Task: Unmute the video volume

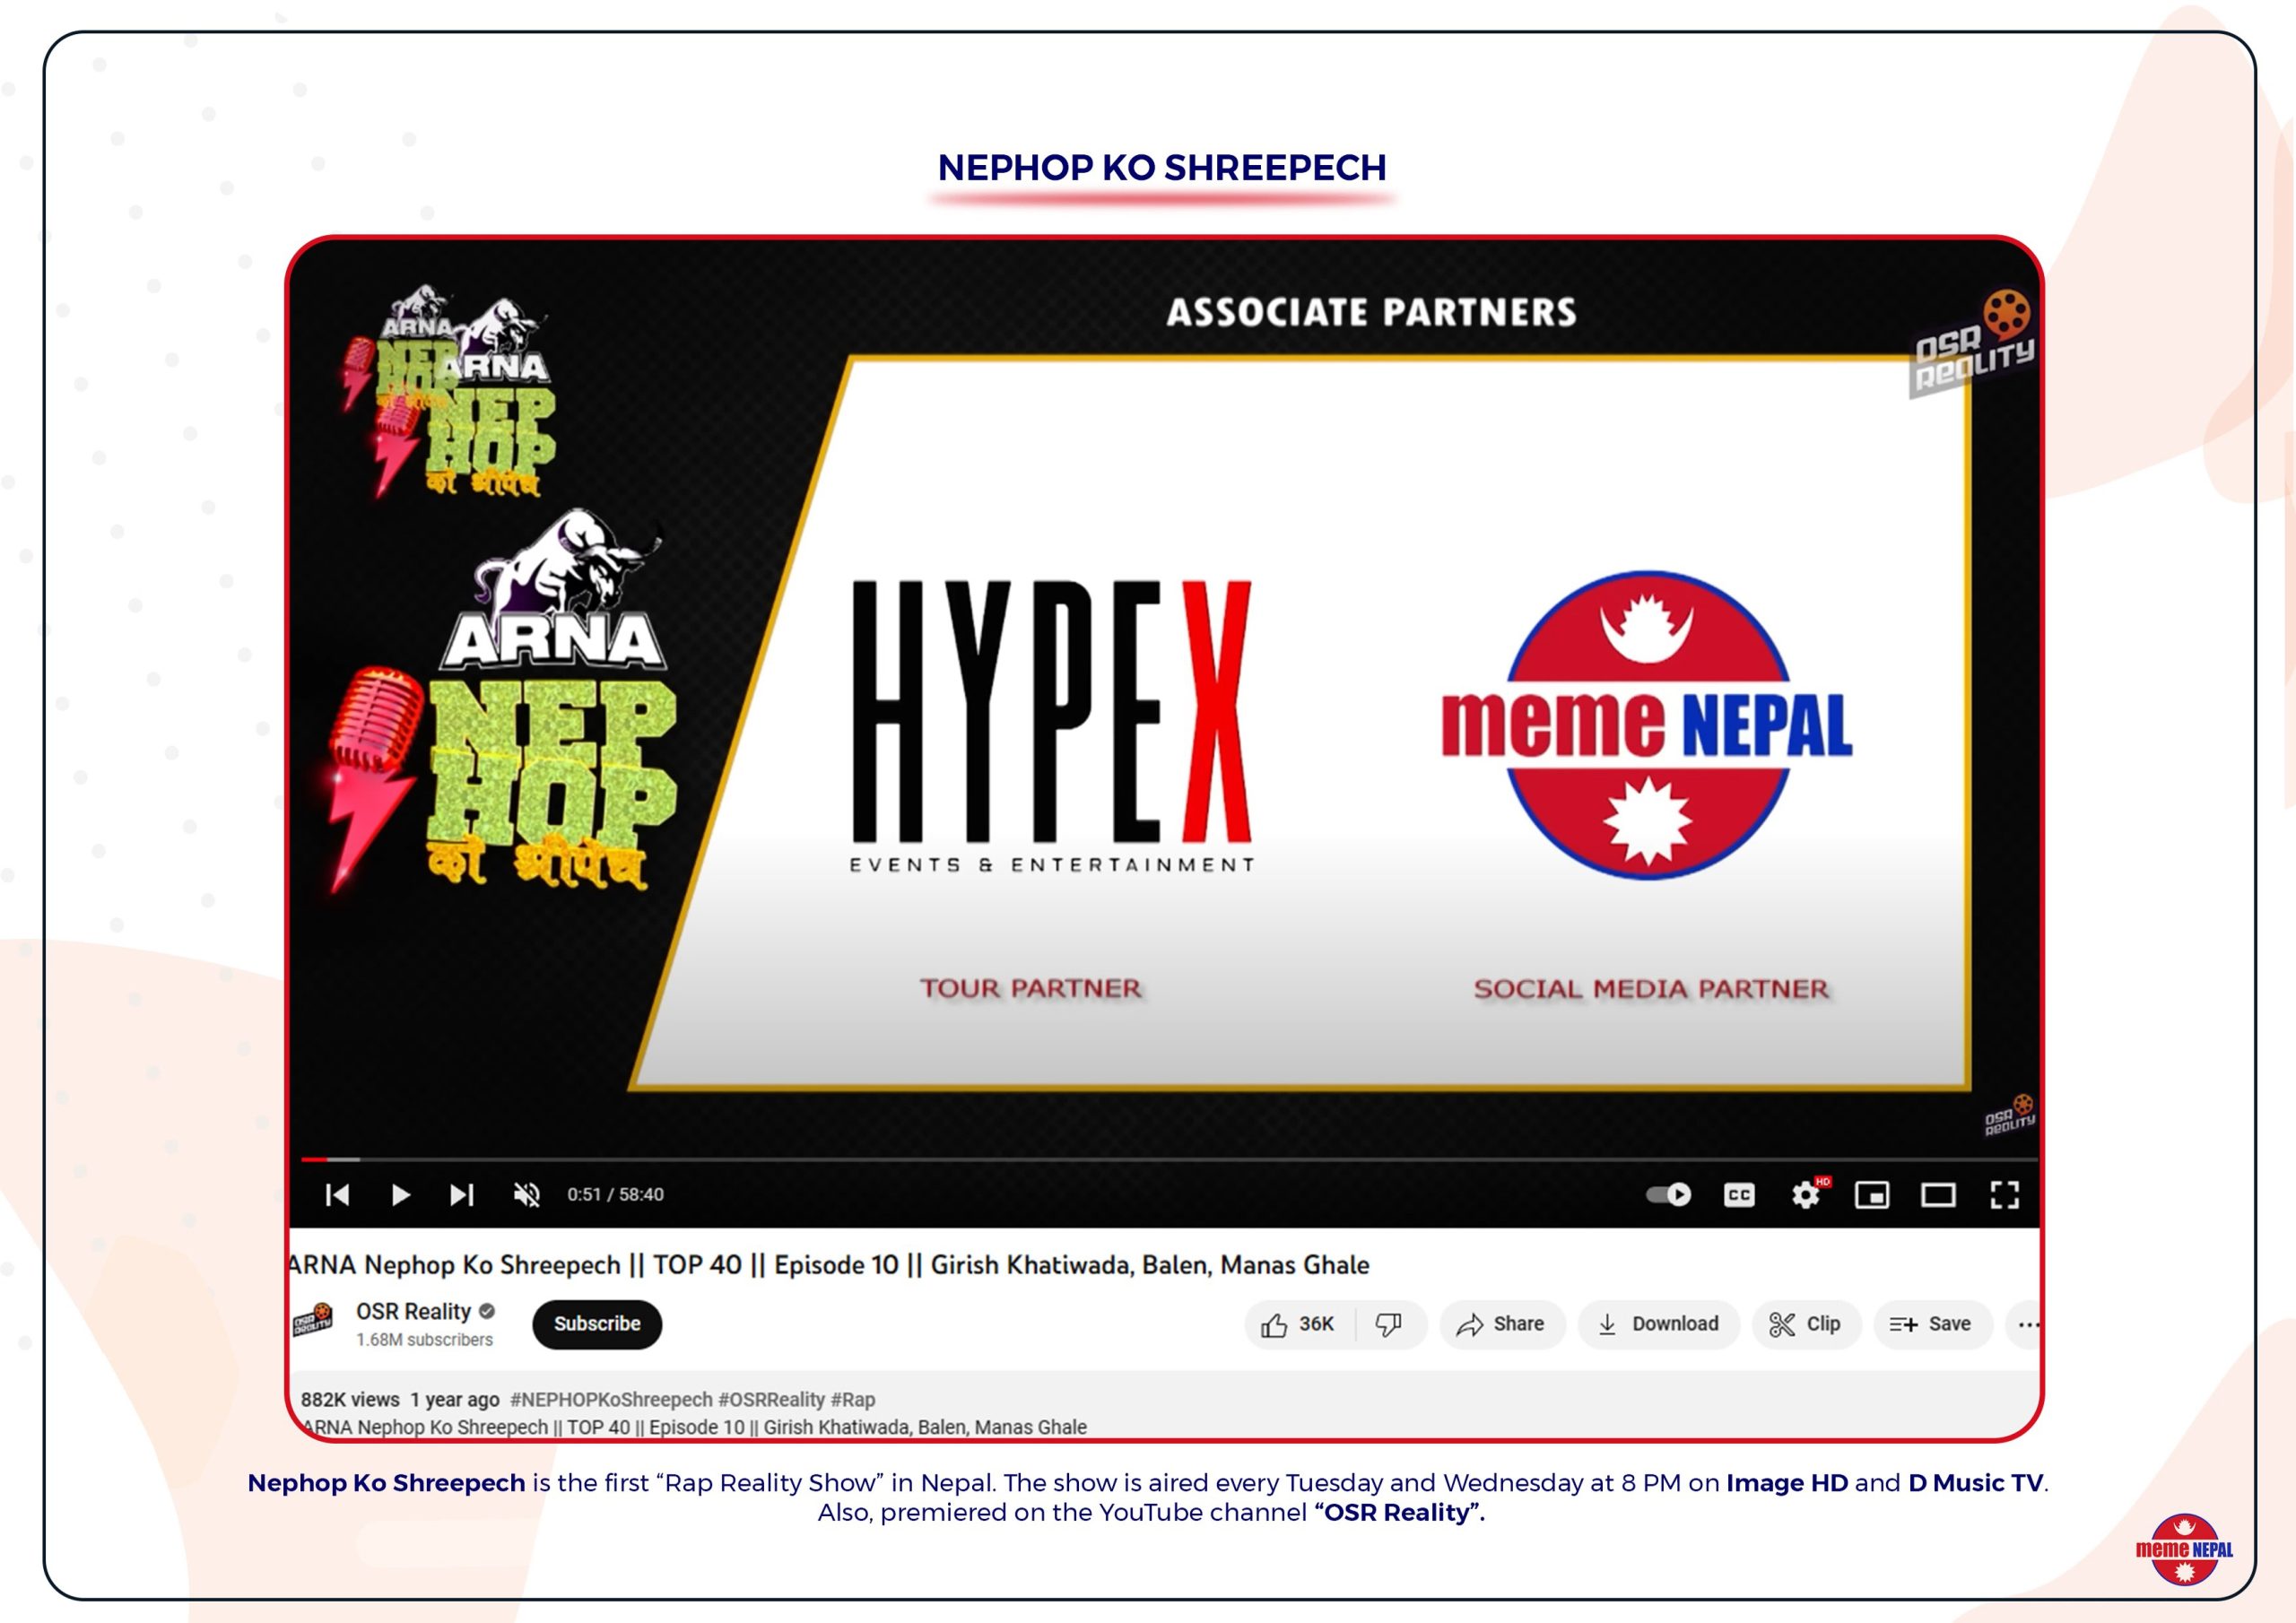Action: pos(526,1195)
